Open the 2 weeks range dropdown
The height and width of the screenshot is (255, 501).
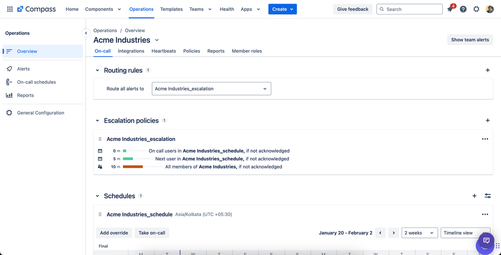[420, 233]
